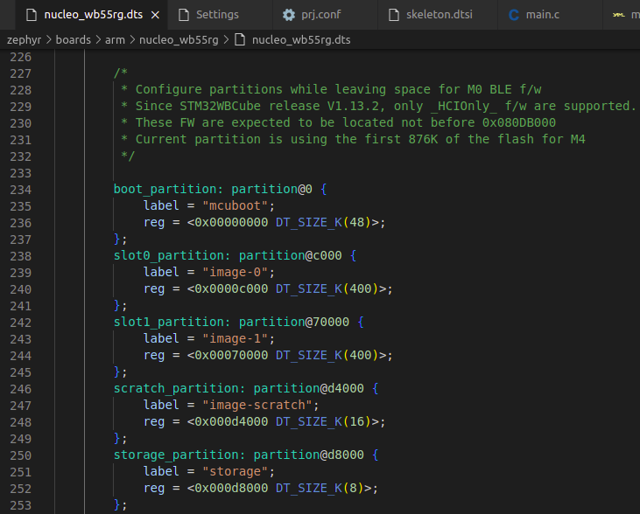
Task: Click the partition@d8000 node name
Action: point(308,455)
